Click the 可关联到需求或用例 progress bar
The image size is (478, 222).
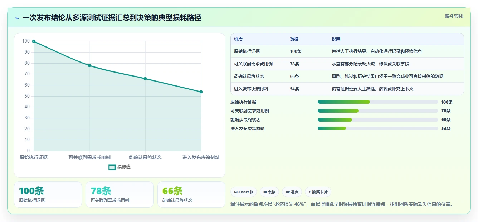378,111
